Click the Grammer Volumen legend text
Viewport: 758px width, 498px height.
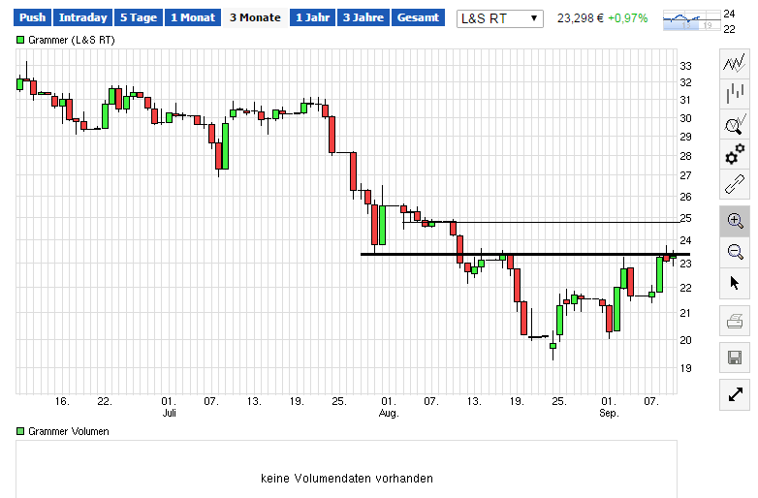(69, 431)
